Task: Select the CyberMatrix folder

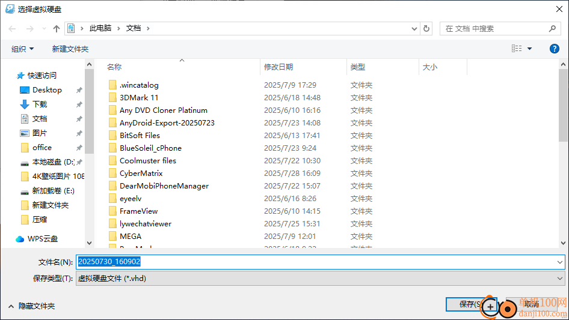Action: coord(141,174)
